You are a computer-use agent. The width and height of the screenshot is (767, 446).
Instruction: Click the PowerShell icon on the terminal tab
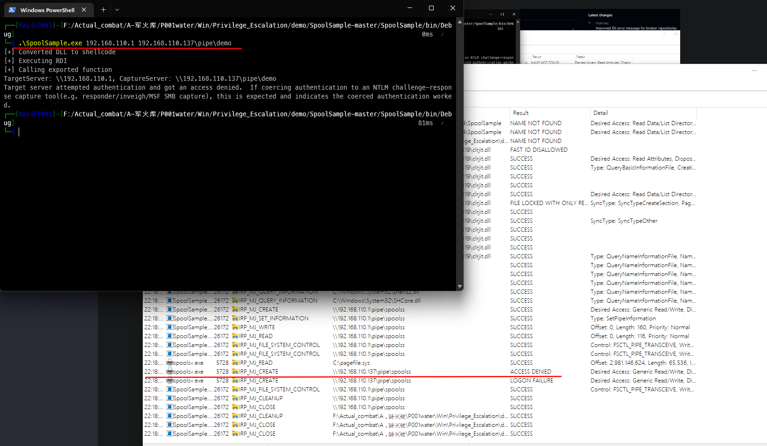click(x=12, y=10)
